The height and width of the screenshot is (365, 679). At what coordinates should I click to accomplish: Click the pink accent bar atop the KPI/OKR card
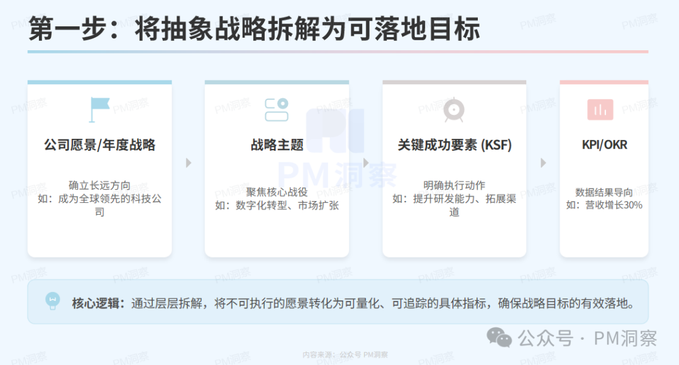pyautogui.click(x=604, y=81)
